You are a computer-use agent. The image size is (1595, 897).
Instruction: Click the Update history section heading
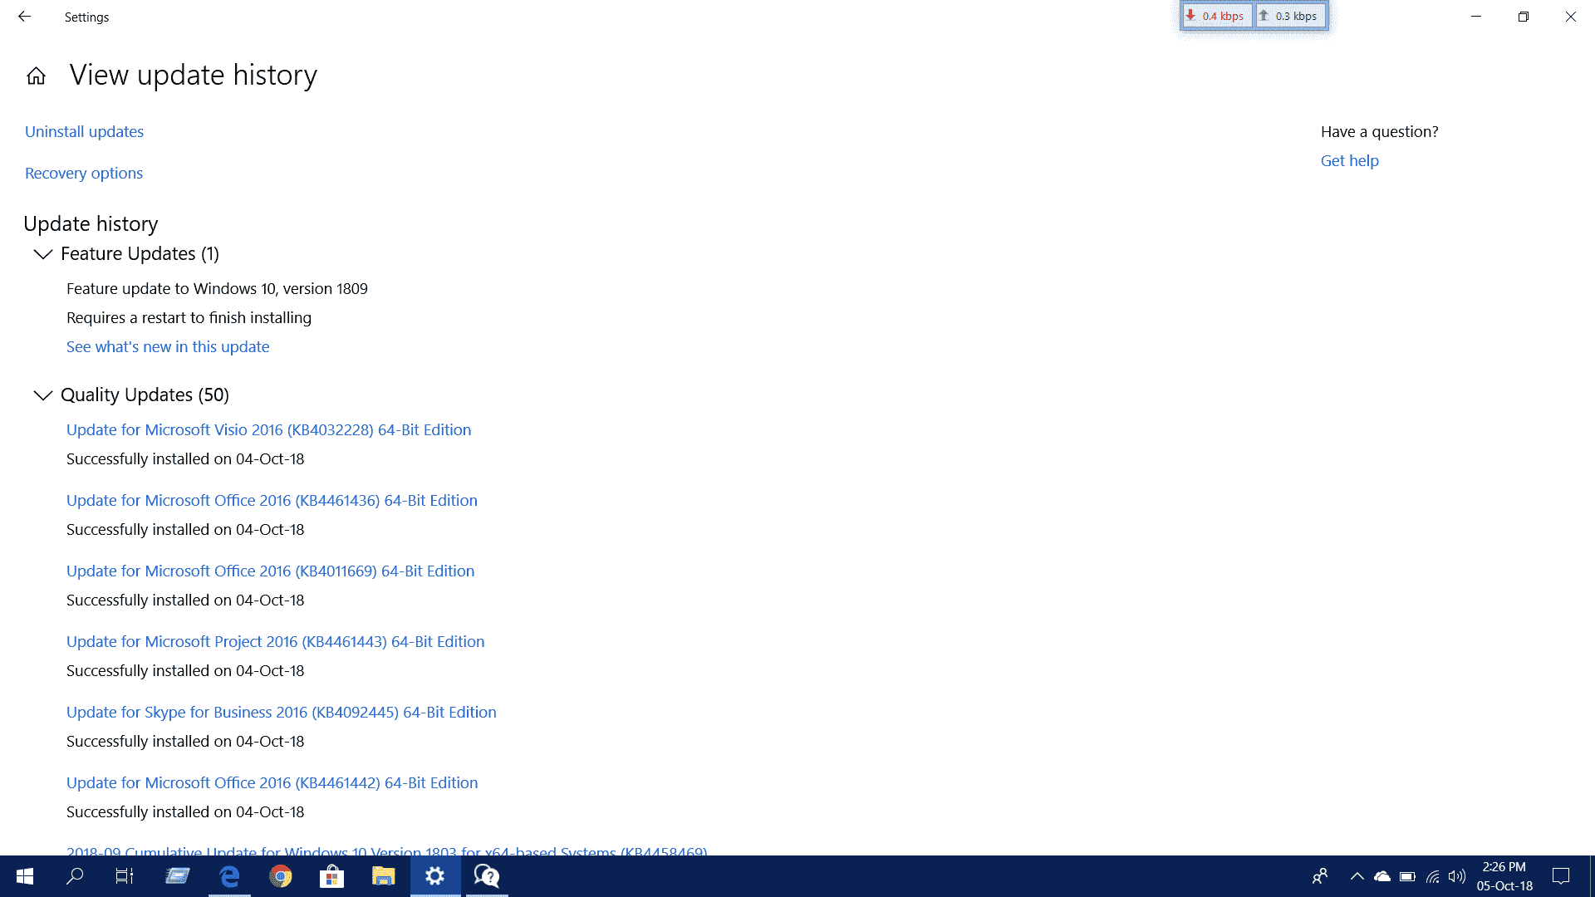pos(91,224)
